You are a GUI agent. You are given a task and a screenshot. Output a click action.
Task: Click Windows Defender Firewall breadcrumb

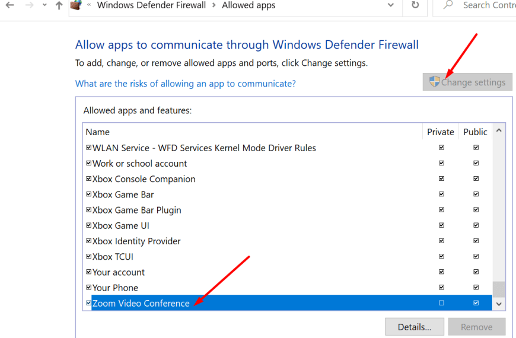(151, 5)
